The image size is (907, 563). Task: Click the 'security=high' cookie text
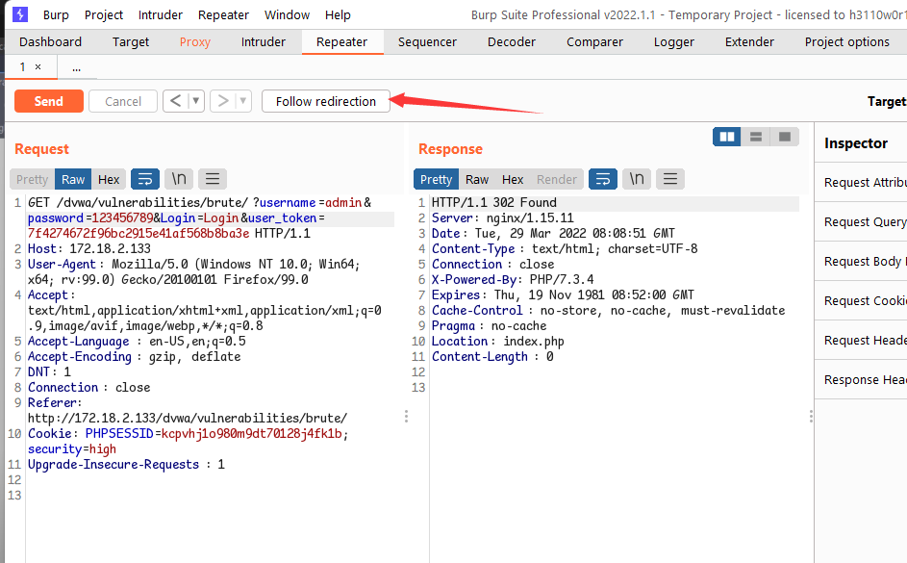coord(72,449)
